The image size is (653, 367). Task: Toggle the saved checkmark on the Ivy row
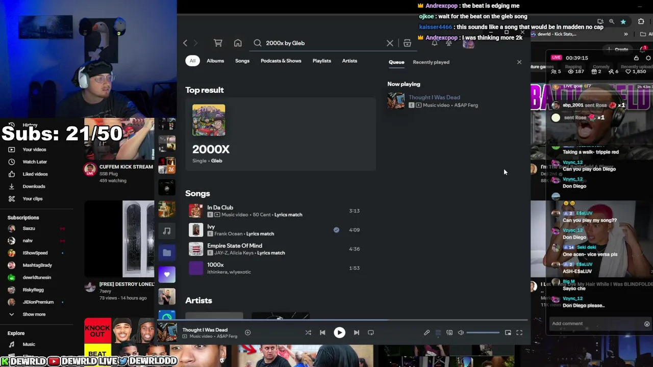pyautogui.click(x=336, y=230)
